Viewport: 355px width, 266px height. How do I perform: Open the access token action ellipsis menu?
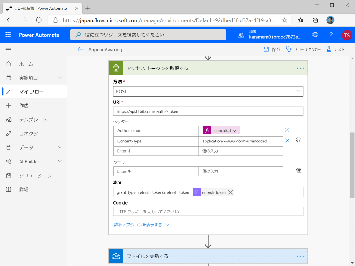[x=300, y=68]
